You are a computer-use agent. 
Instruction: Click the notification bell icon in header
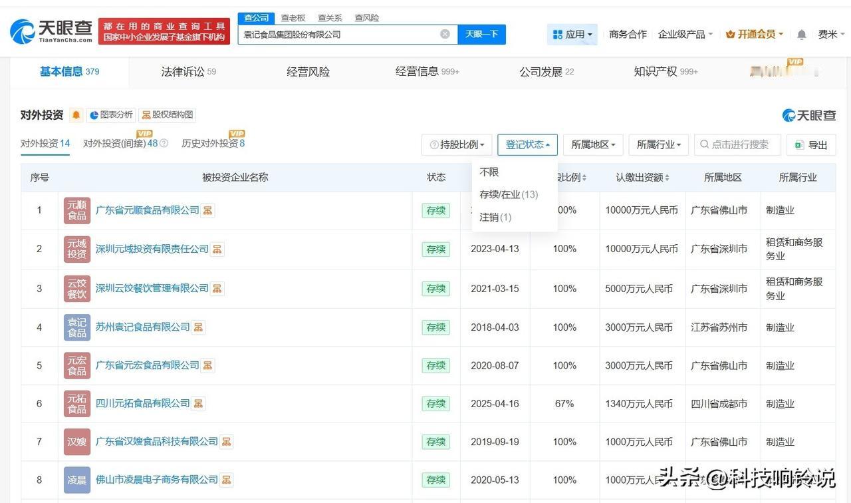[x=802, y=35]
